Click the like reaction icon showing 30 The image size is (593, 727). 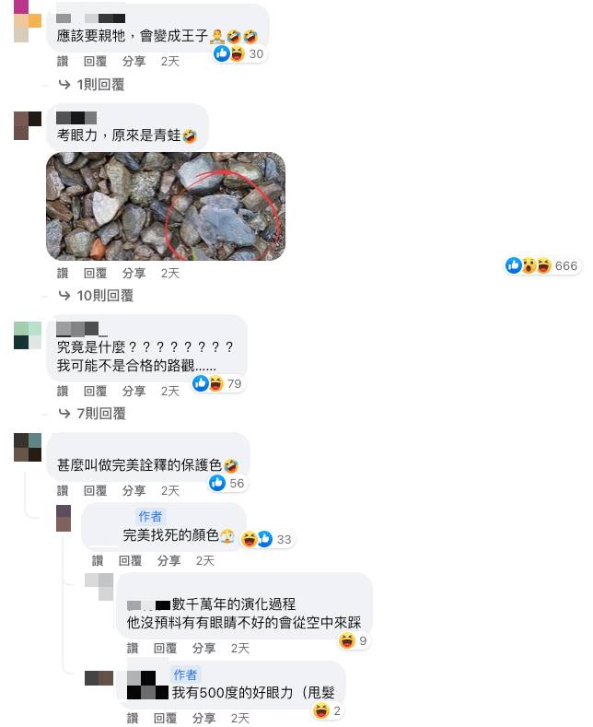coord(222,53)
